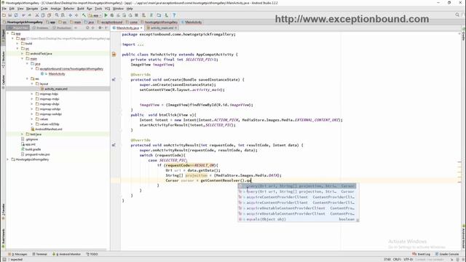
Task: Select the first acquireUnstableContentProviderClient suggestion
Action: [x=297, y=208]
